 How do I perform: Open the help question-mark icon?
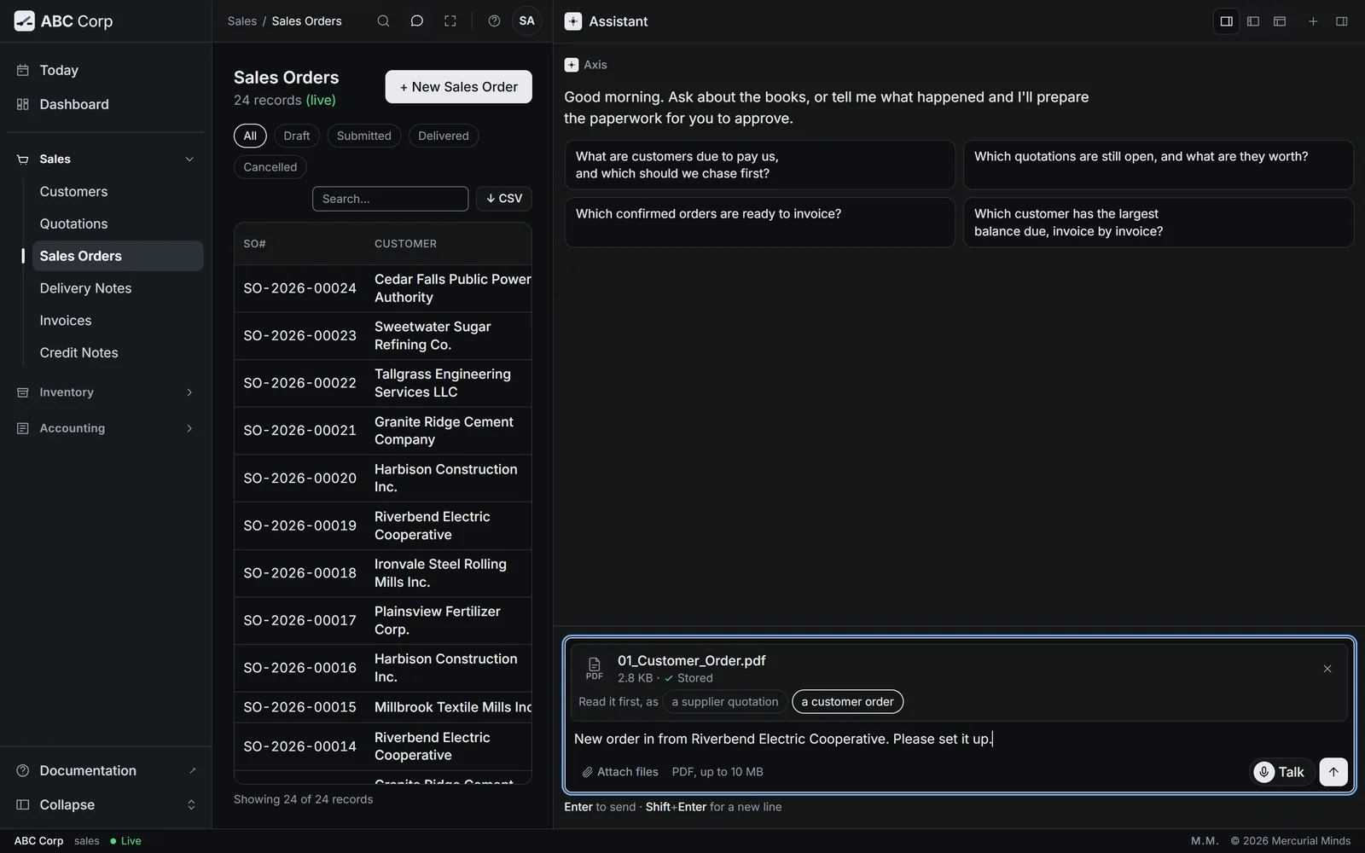[494, 21]
